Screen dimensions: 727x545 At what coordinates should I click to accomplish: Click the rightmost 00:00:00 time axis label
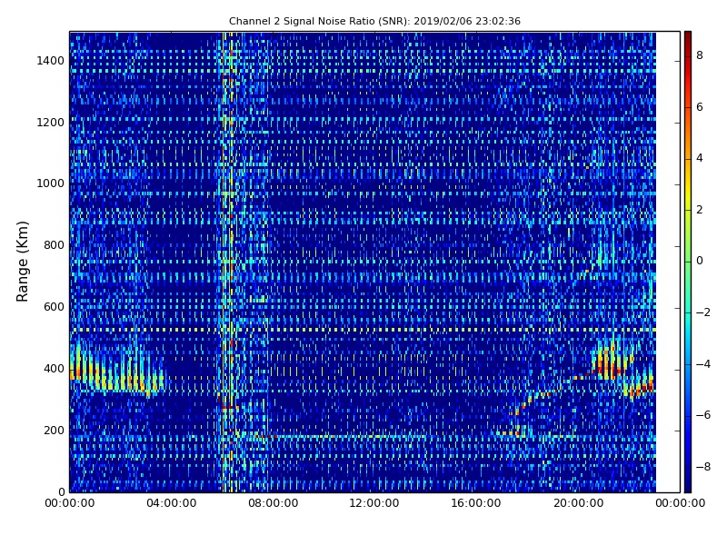click(x=680, y=503)
